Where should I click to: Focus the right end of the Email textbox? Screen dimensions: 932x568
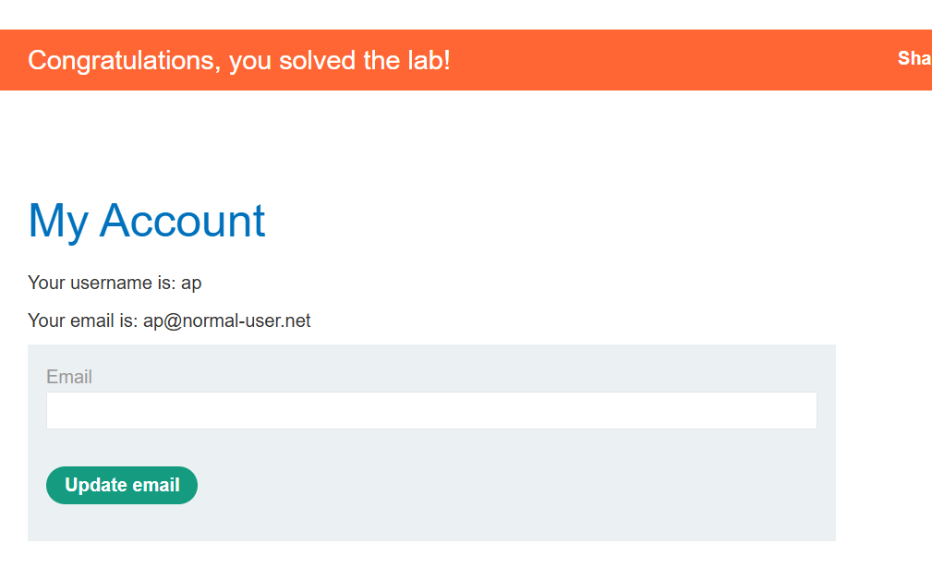[796, 410]
